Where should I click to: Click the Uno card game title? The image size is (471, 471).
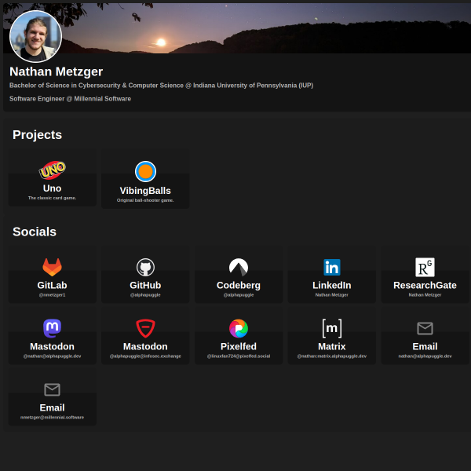coord(53,188)
